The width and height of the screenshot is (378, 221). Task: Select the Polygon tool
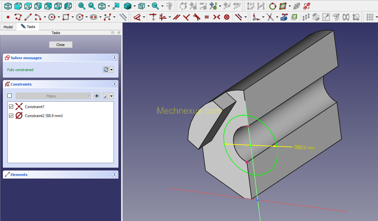click(x=79, y=17)
